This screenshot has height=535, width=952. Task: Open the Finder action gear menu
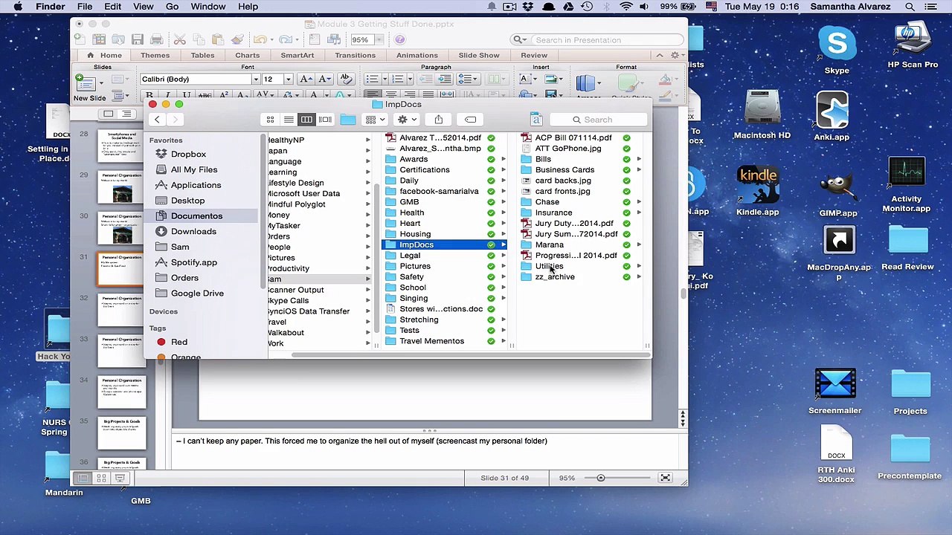pos(406,120)
